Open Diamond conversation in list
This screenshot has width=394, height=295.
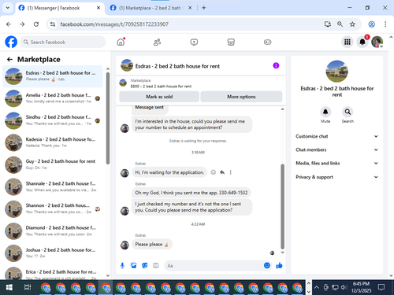coord(53,231)
